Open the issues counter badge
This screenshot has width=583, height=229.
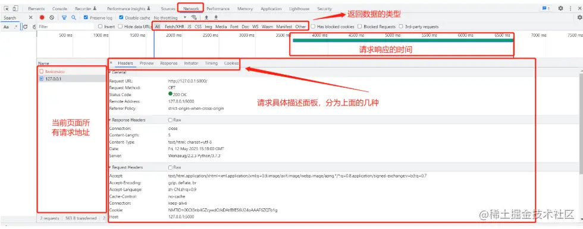[546, 8]
